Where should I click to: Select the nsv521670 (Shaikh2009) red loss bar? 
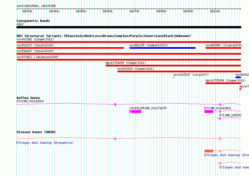(x=70, y=48)
